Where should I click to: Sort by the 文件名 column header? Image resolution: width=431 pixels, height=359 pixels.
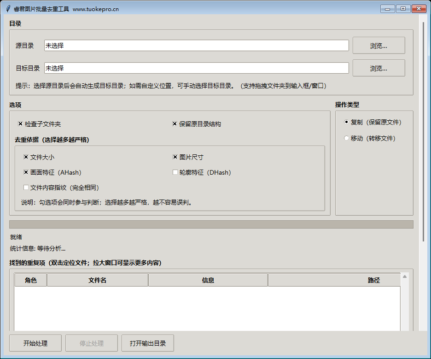(98, 280)
